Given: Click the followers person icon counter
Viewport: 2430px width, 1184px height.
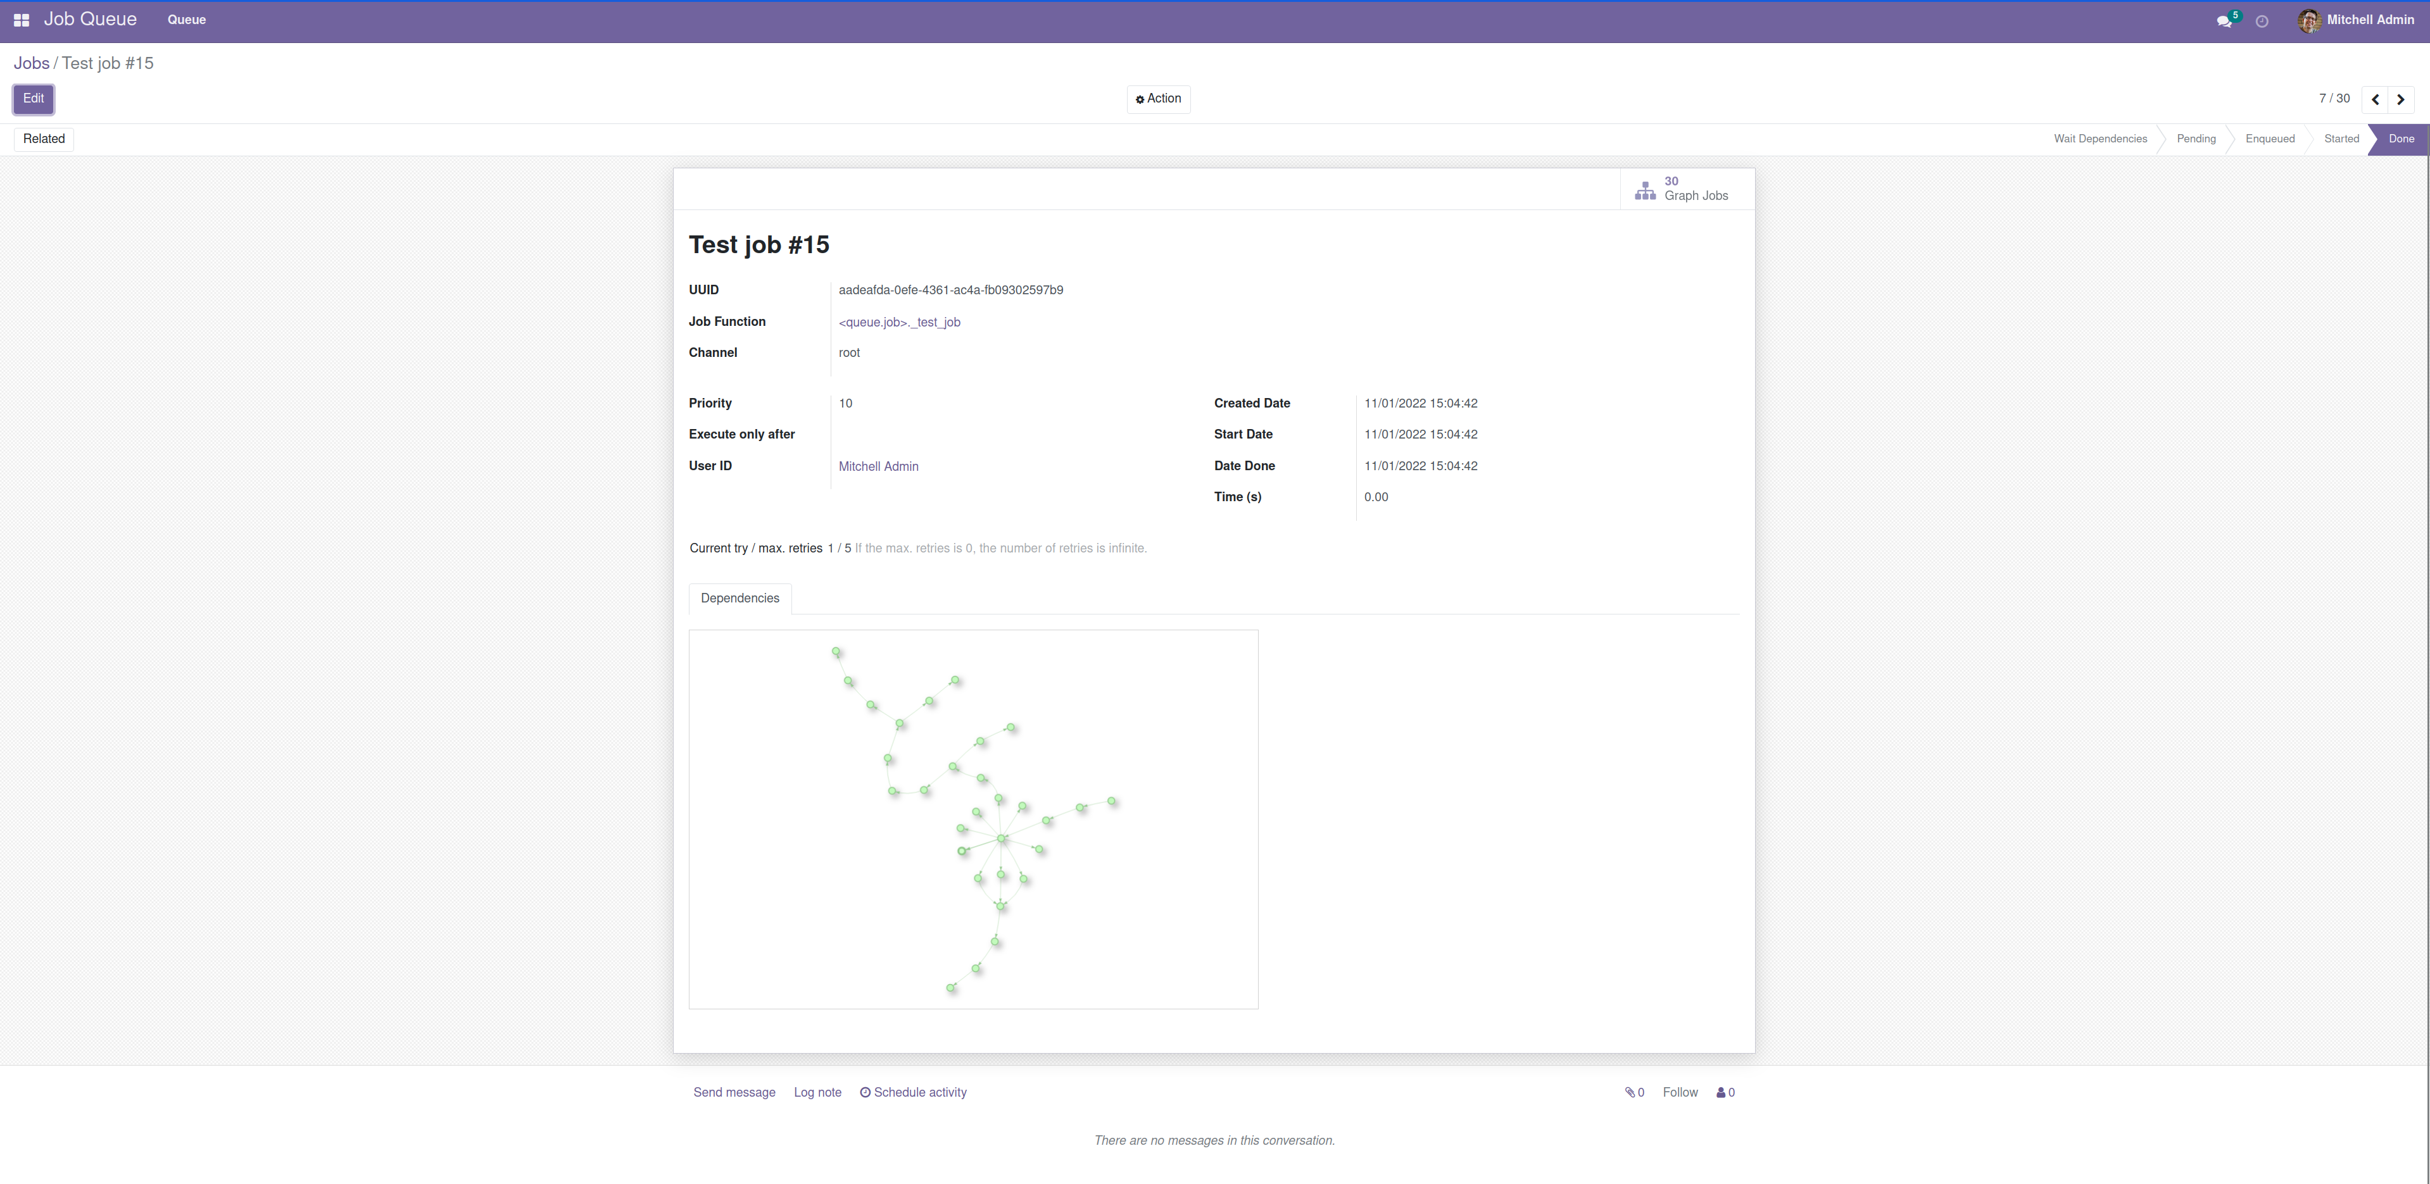Looking at the screenshot, I should tap(1725, 1093).
